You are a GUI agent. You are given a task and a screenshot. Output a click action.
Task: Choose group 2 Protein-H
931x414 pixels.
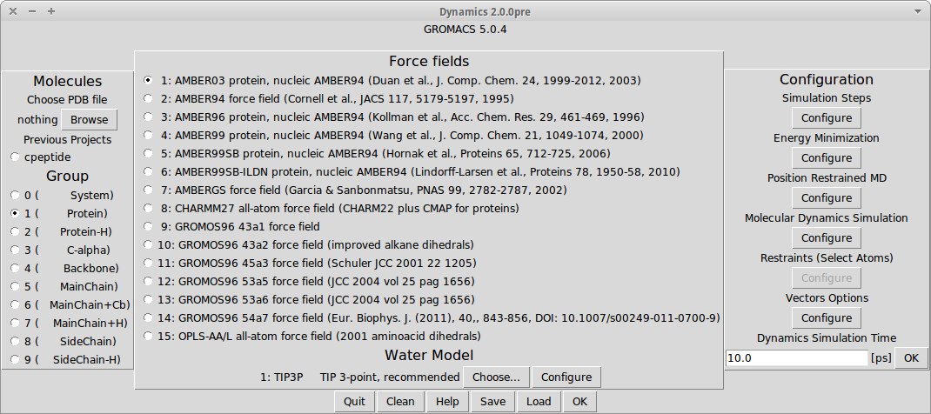15,232
